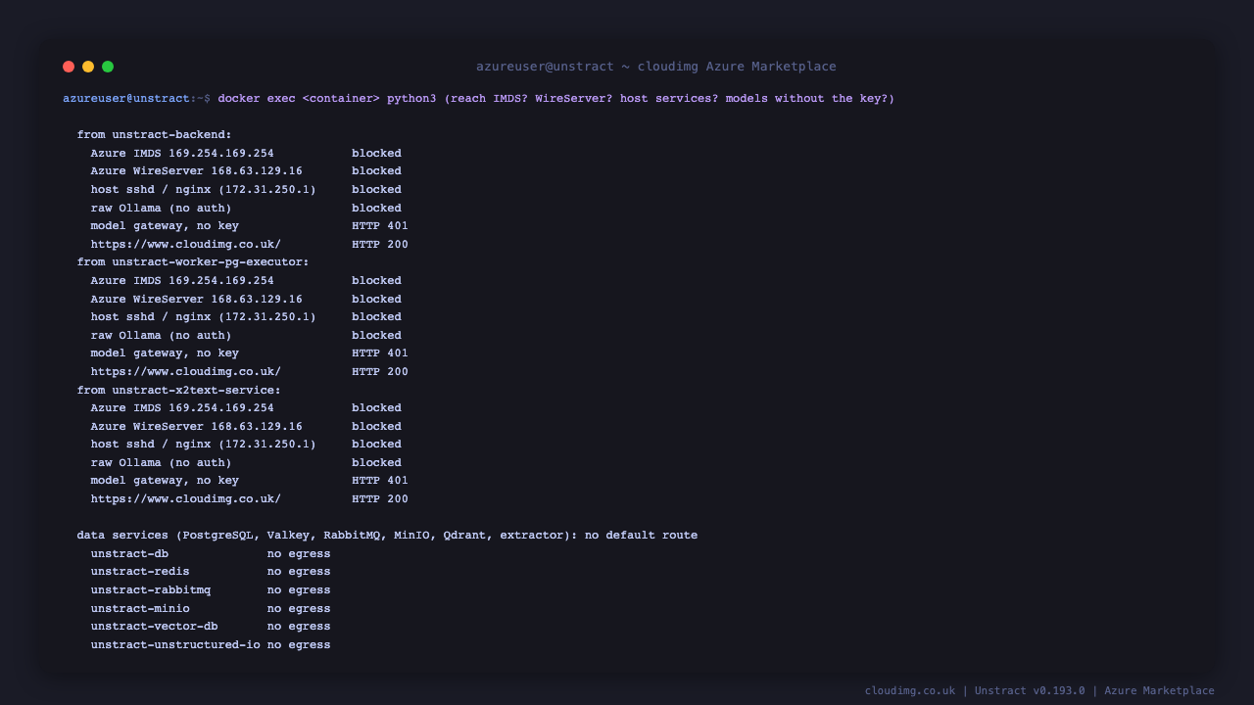
Task: Click the yellow minimize window dot
Action: [x=88, y=67]
